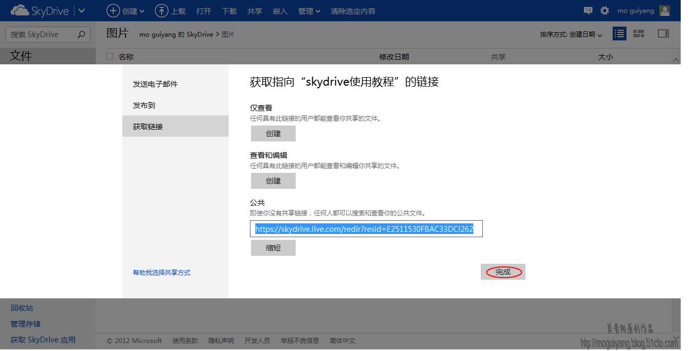Click the mo guiyang 的 SkyDrive breadcrumb
694x351 pixels.
[176, 35]
